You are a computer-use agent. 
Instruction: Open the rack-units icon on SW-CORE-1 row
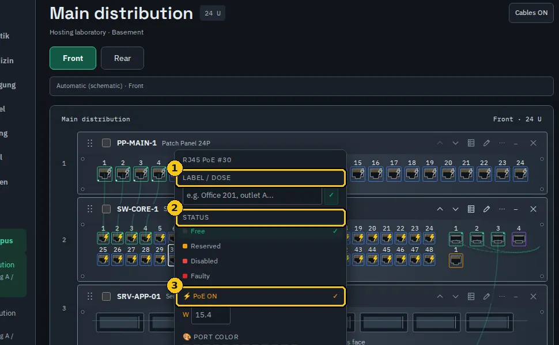tap(471, 209)
